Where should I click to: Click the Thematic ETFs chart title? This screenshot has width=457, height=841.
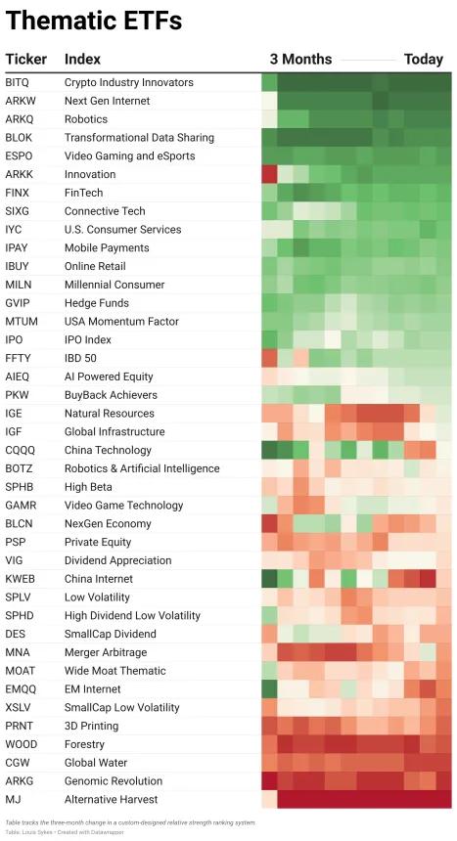pos(94,21)
